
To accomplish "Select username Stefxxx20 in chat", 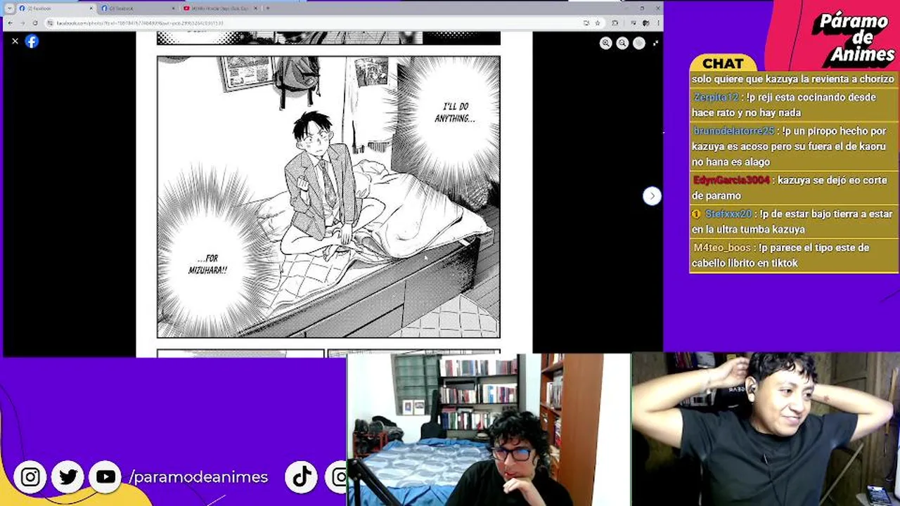I will [x=728, y=214].
